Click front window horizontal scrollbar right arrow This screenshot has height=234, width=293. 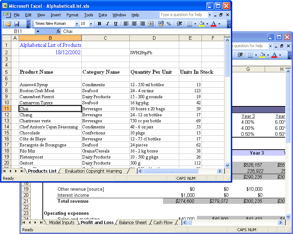coord(219,171)
